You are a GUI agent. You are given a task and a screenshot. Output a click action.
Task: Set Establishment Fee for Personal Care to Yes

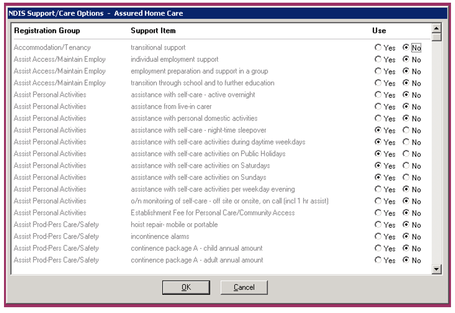pos(378,213)
